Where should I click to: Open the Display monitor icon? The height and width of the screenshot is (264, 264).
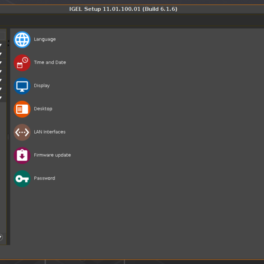click(x=22, y=86)
